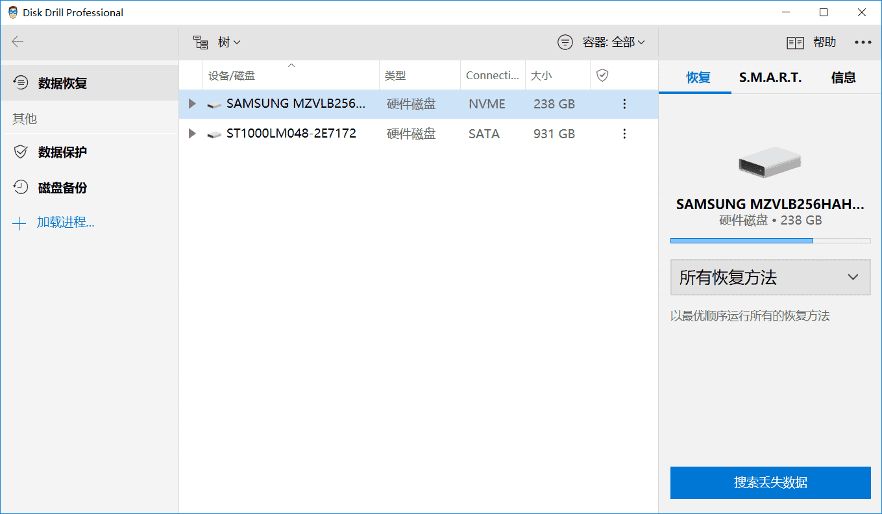Select the 数据保护 sidebar icon
The height and width of the screenshot is (514, 882).
coord(21,151)
